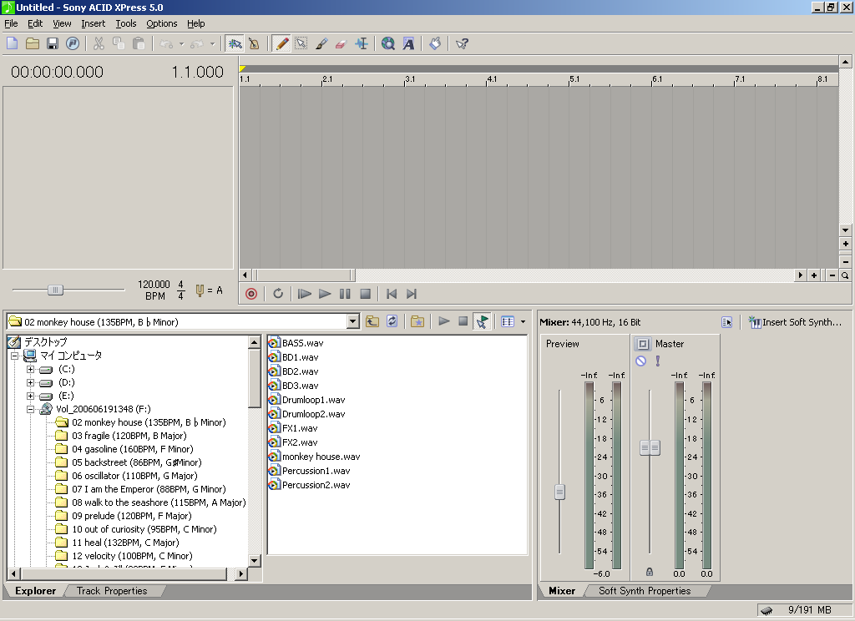Toggle Loop Playback in transport bar

pos(278,294)
